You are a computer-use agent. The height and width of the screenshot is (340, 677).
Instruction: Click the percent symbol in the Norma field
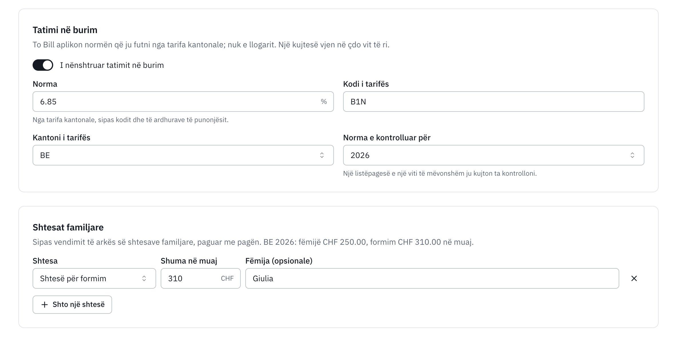pyautogui.click(x=324, y=102)
